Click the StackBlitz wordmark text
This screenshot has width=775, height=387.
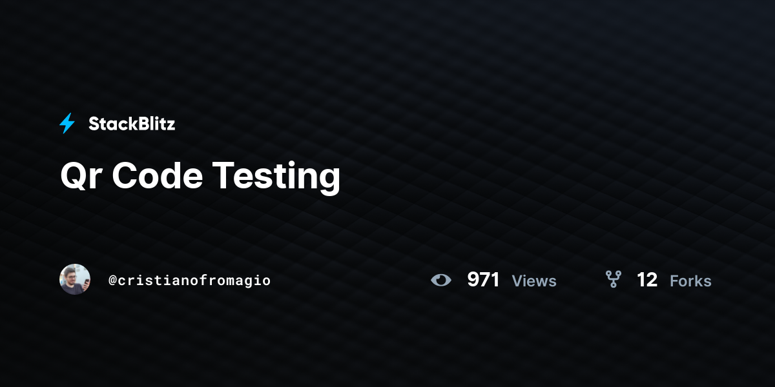(x=132, y=124)
